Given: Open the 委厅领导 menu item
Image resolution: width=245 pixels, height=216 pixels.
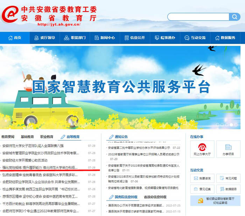Looking at the screenshot, I should pyautogui.click(x=45, y=38).
